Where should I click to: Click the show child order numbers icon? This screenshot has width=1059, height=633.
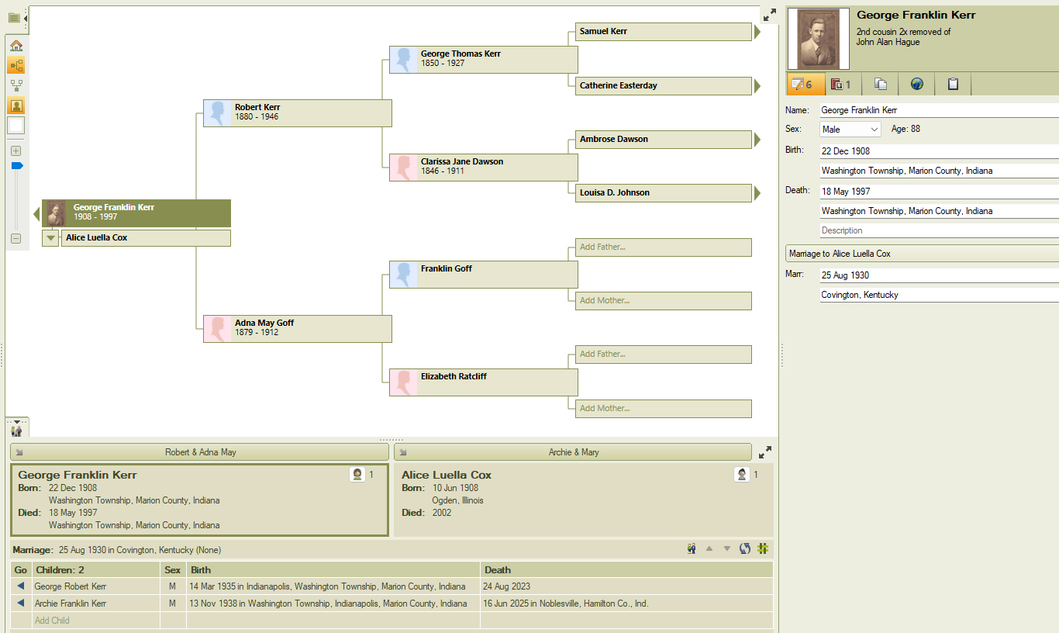click(x=763, y=549)
